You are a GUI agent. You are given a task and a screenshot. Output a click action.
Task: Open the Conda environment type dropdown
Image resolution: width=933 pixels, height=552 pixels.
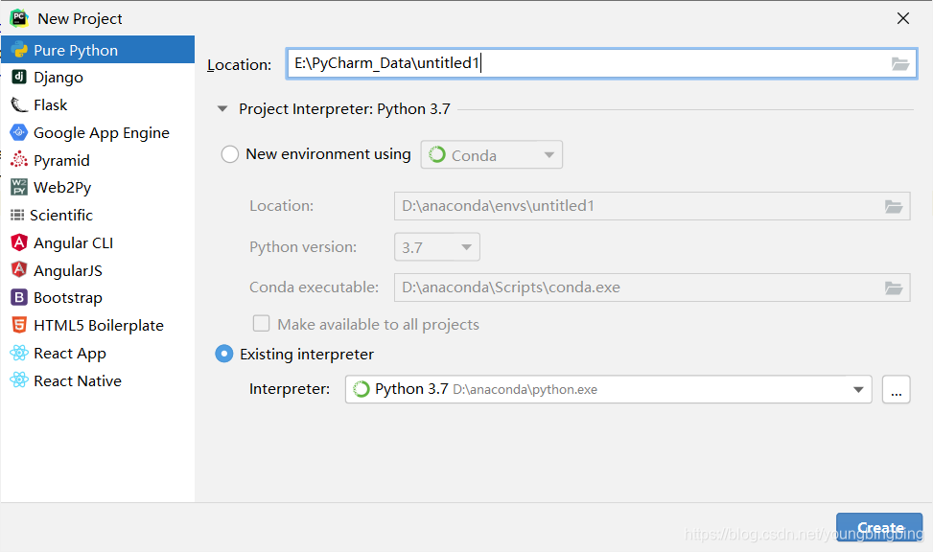click(x=551, y=154)
